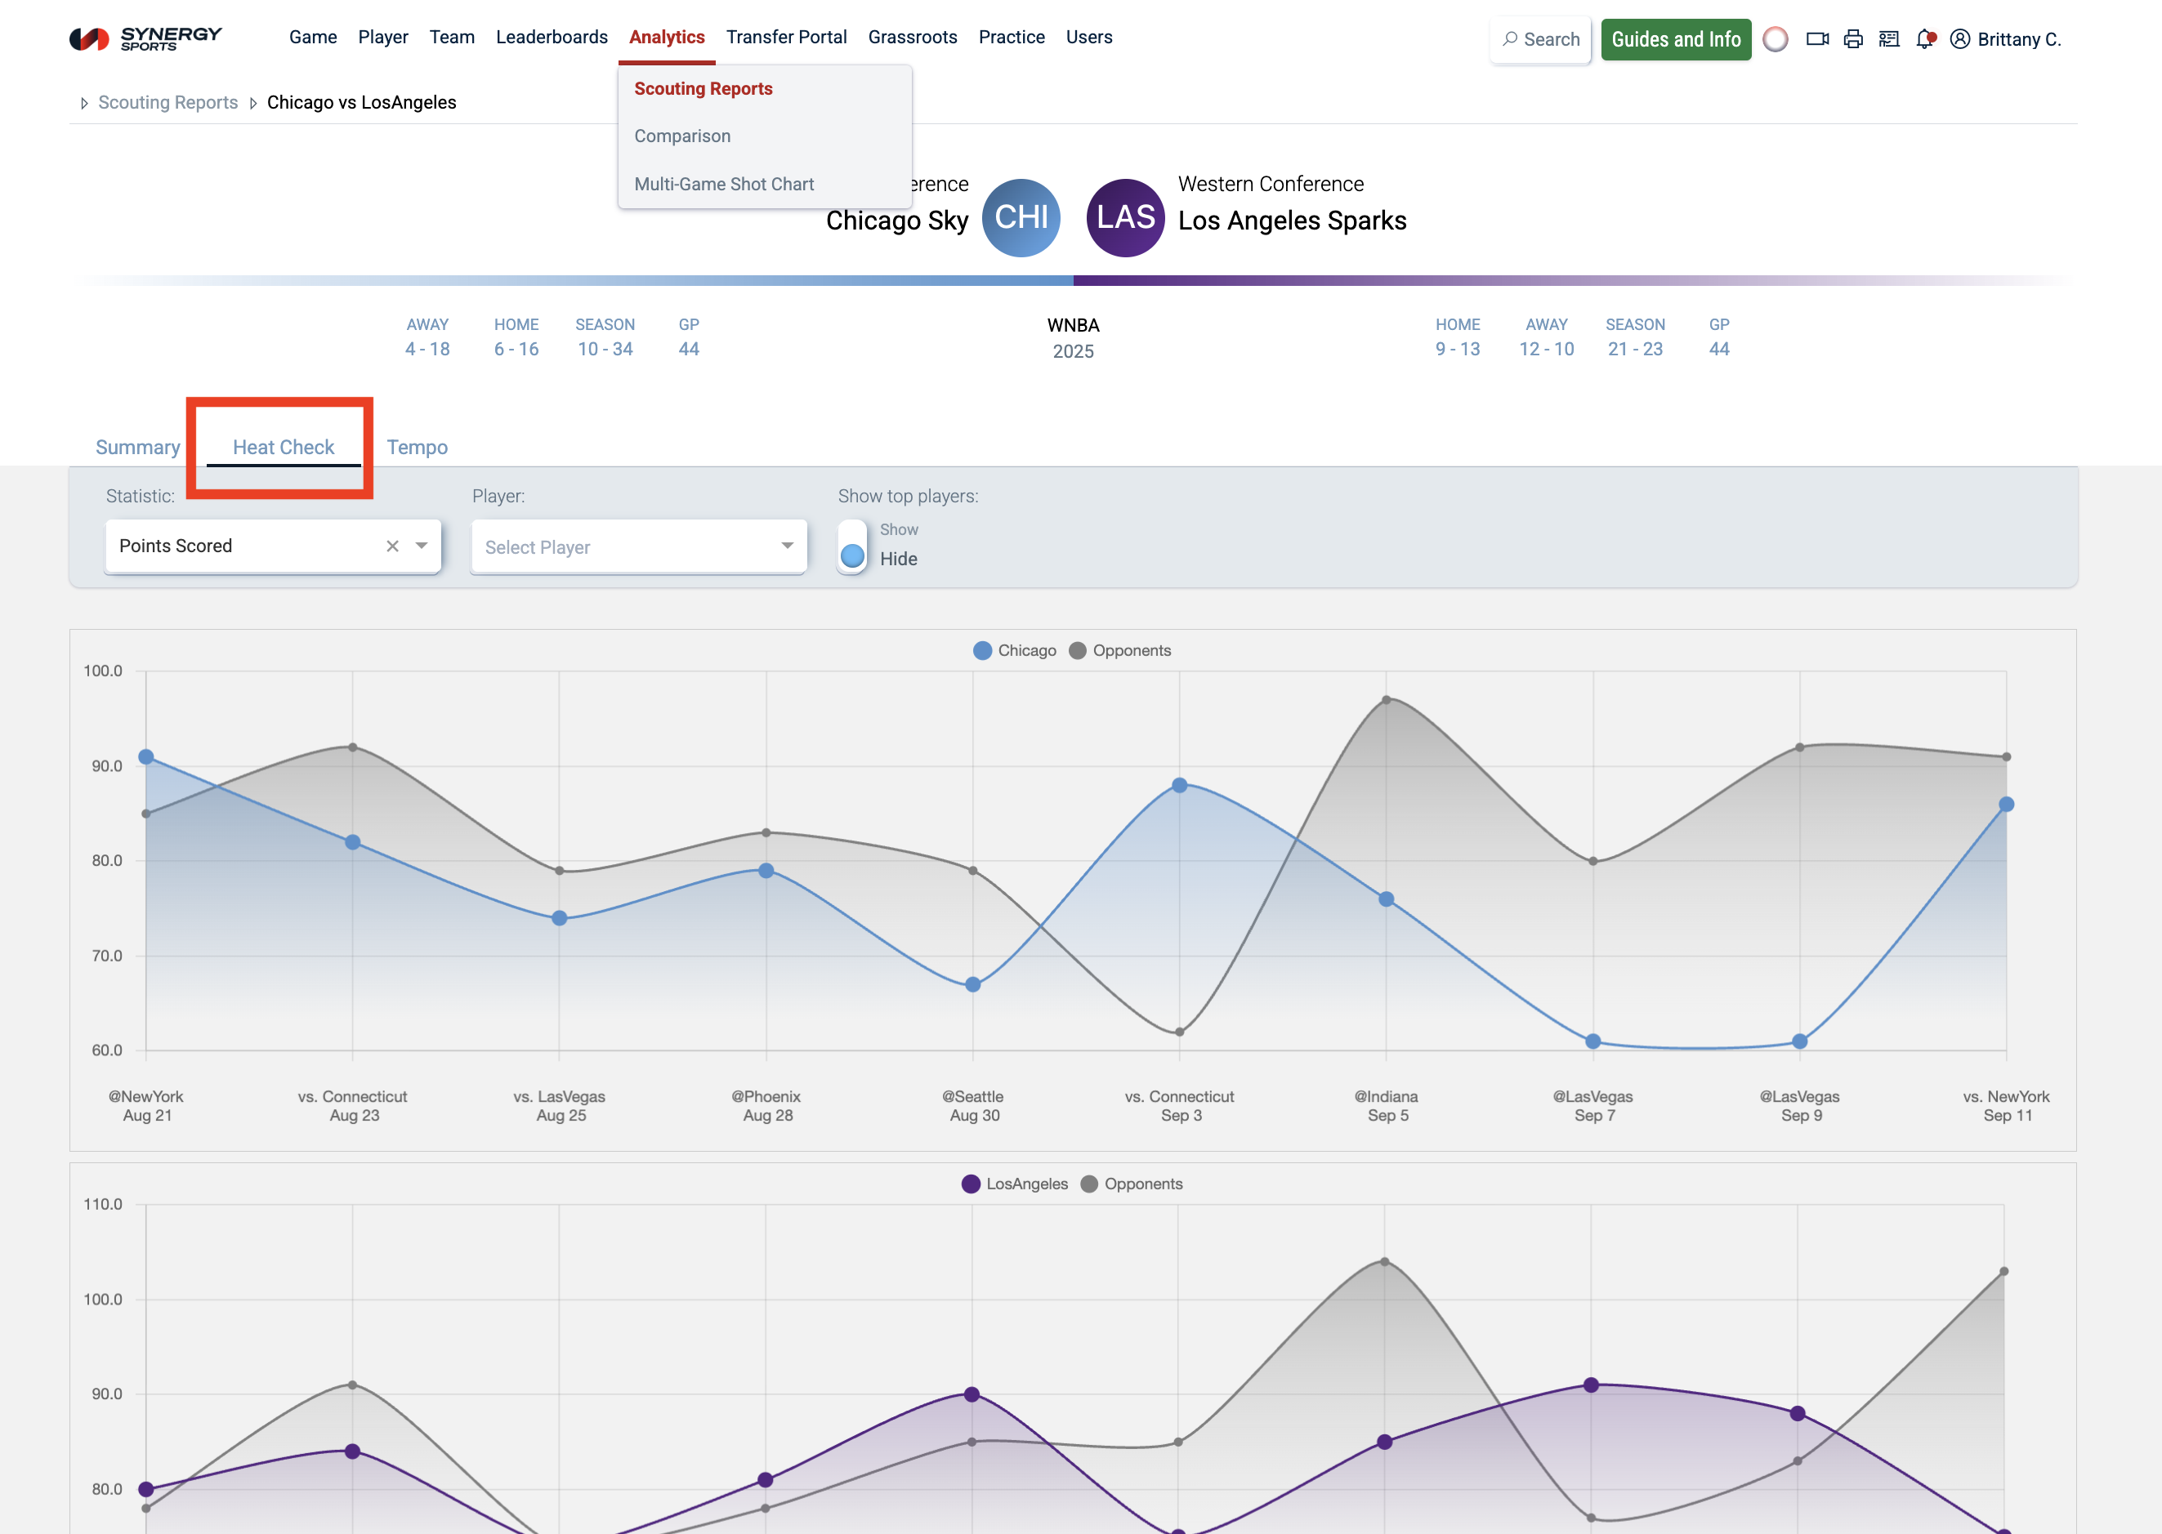
Task: Select Scouting Reports in the Analytics dropdown
Action: [703, 89]
